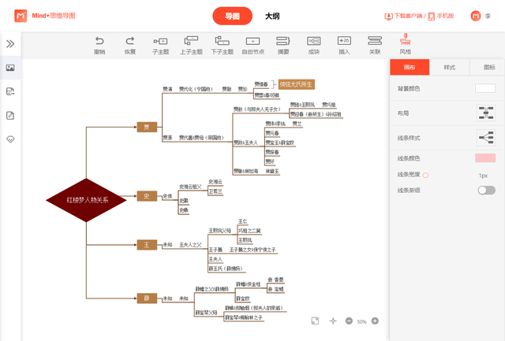Click the orange summary label near 贾惜春
505x341 pixels.
(297, 84)
